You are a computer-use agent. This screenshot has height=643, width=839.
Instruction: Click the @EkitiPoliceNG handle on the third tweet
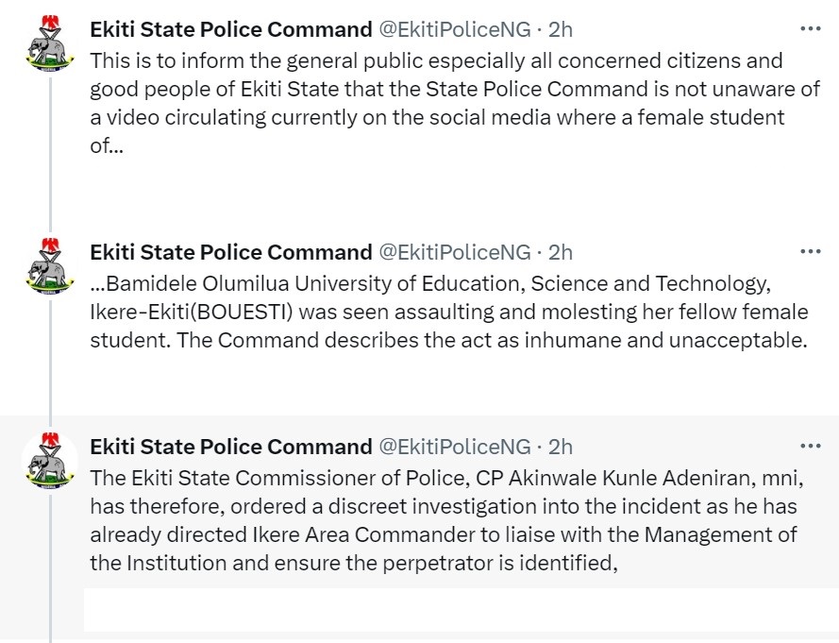click(454, 447)
